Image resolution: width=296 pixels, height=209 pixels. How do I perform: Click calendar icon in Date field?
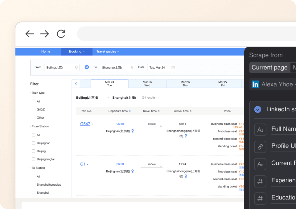coord(173,68)
